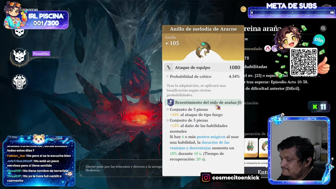Click the plin logo bubble
Screen dimensions: 336x189
(x=319, y=40)
